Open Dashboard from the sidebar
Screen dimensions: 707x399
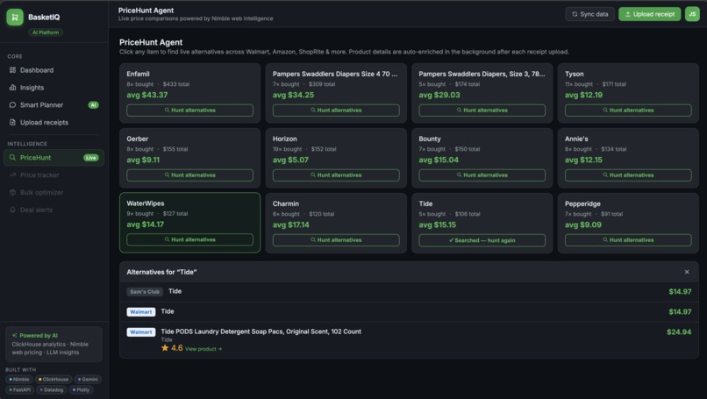pos(54,70)
